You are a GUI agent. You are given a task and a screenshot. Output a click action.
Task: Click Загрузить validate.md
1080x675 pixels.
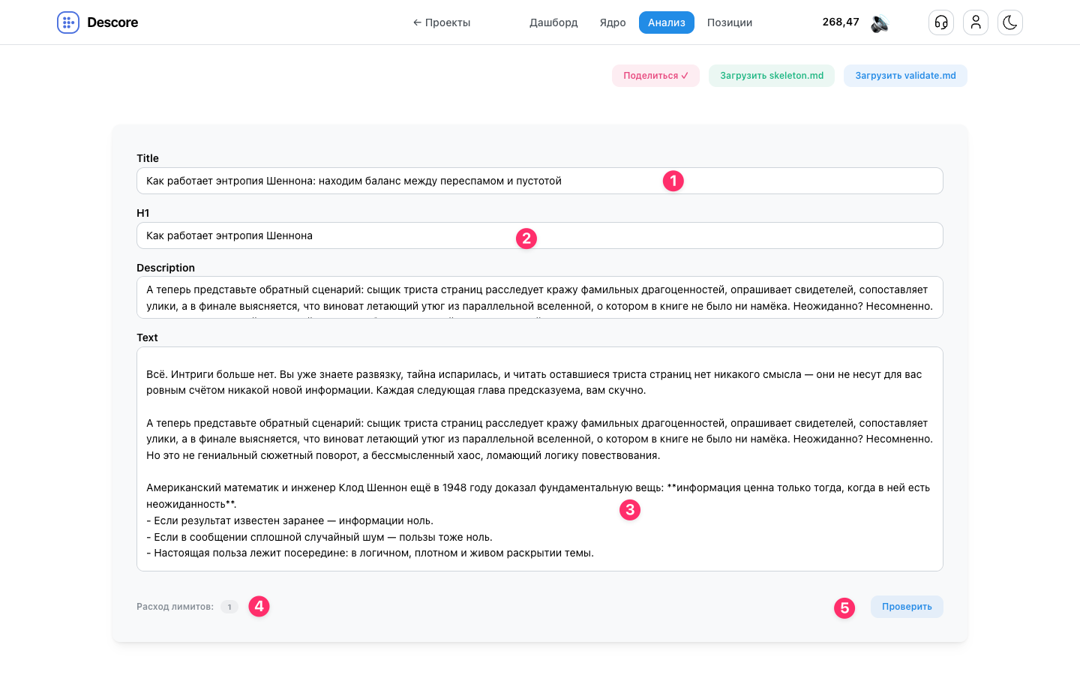coord(905,76)
